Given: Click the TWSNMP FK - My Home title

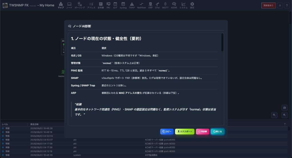Looking at the screenshot, I should [x=32, y=5].
